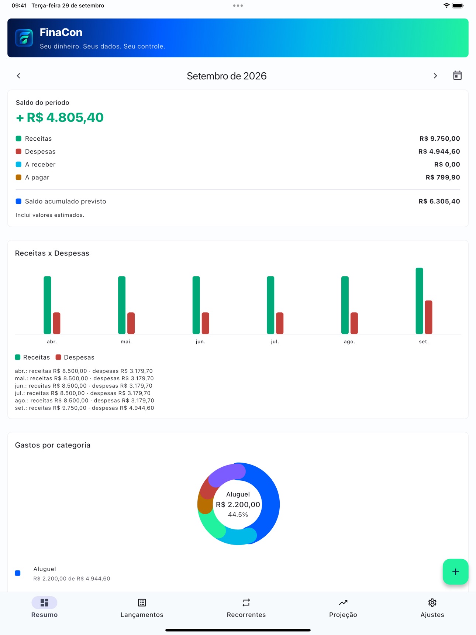This screenshot has height=635, width=476.
Task: Select the A pagar amount R$ 799,90
Action: pos(443,177)
